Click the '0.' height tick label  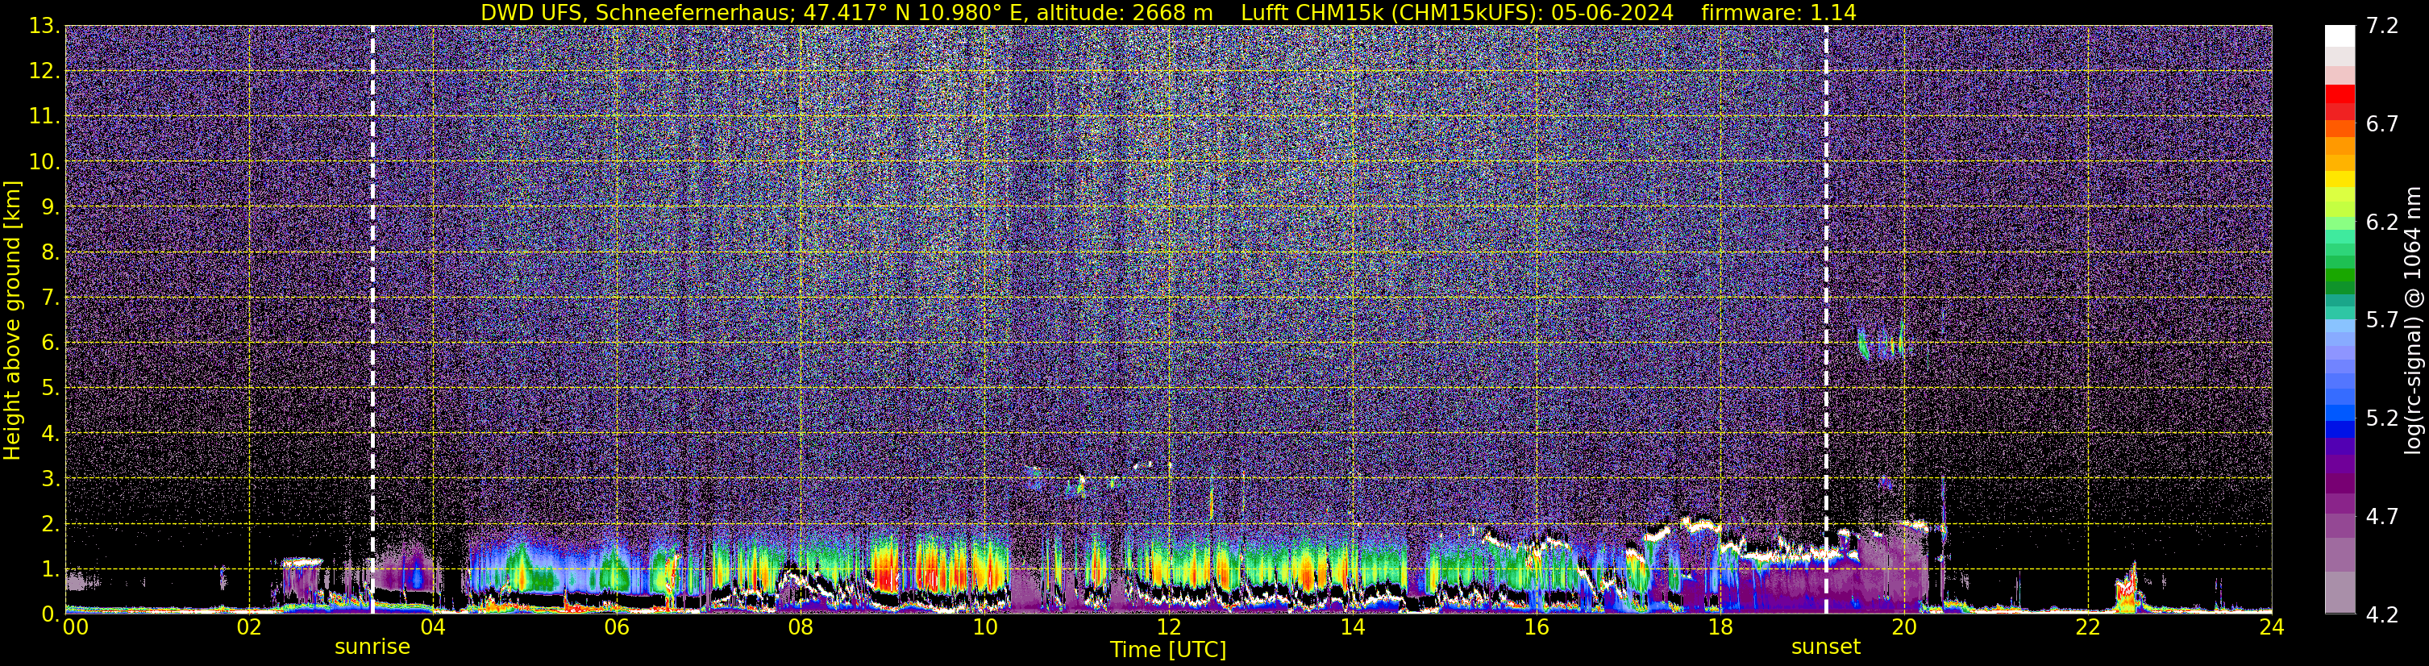pos(50,614)
